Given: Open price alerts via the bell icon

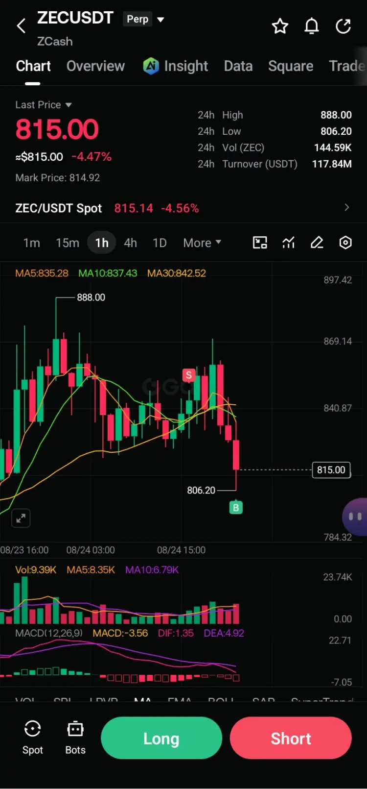Looking at the screenshot, I should tap(312, 26).
